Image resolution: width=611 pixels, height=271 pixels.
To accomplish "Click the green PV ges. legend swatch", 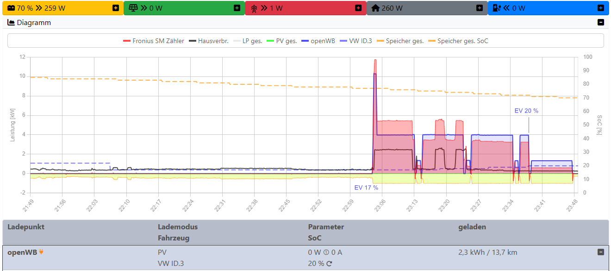I will click(x=270, y=41).
